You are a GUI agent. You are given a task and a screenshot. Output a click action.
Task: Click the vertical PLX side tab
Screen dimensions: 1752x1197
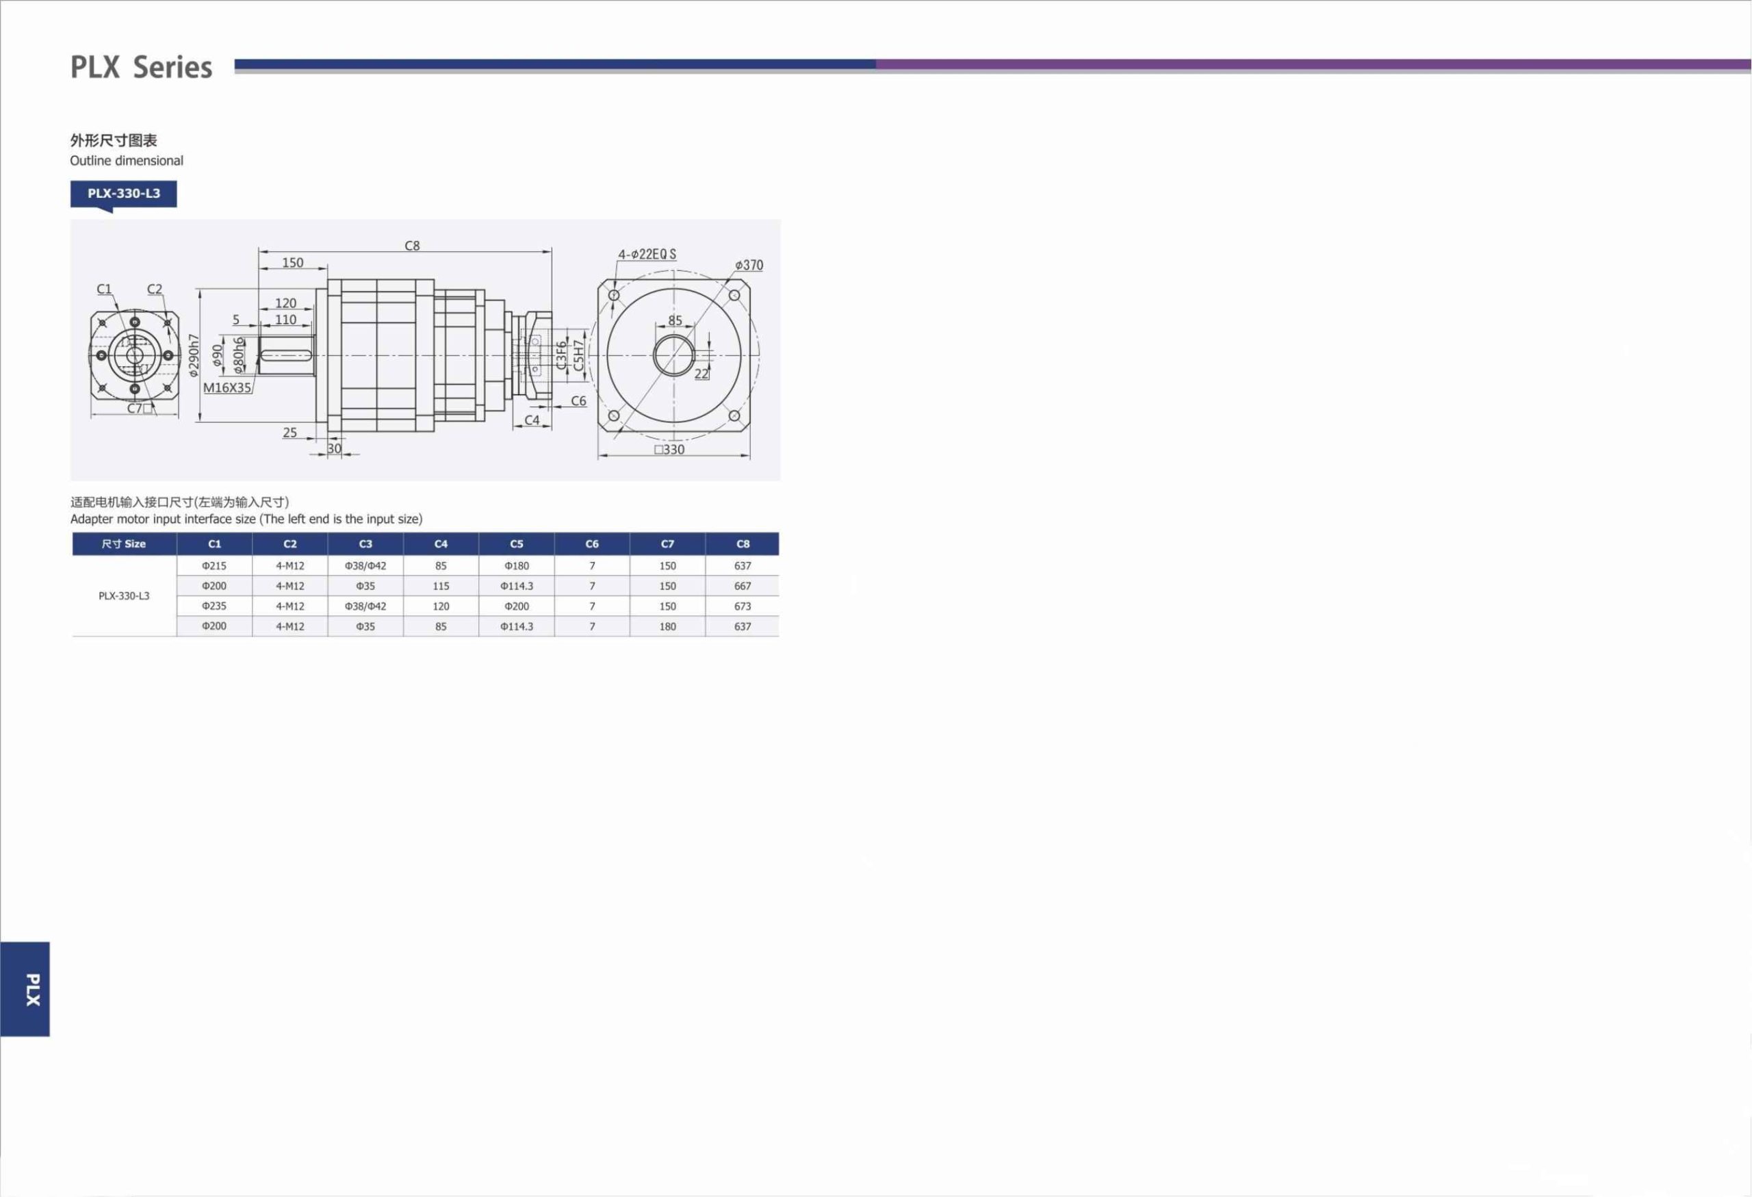tap(25, 989)
